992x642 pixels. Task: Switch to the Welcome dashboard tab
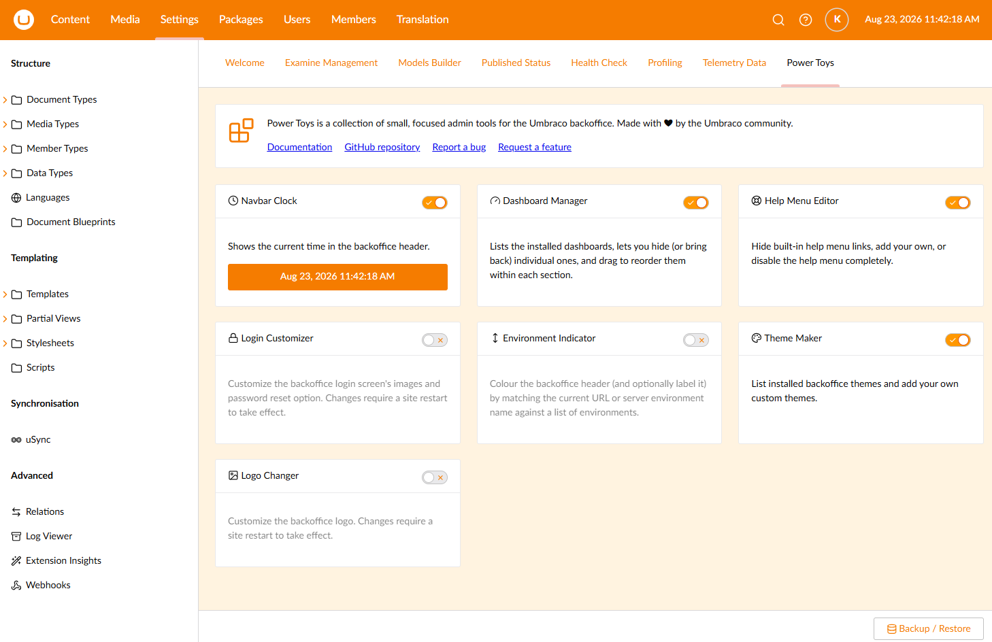click(x=245, y=63)
